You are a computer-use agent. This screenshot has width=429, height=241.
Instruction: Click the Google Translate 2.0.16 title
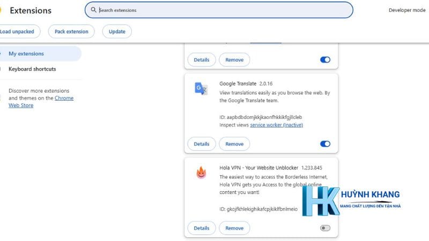246,84
